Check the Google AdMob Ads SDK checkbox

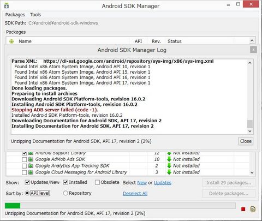pos(24,159)
